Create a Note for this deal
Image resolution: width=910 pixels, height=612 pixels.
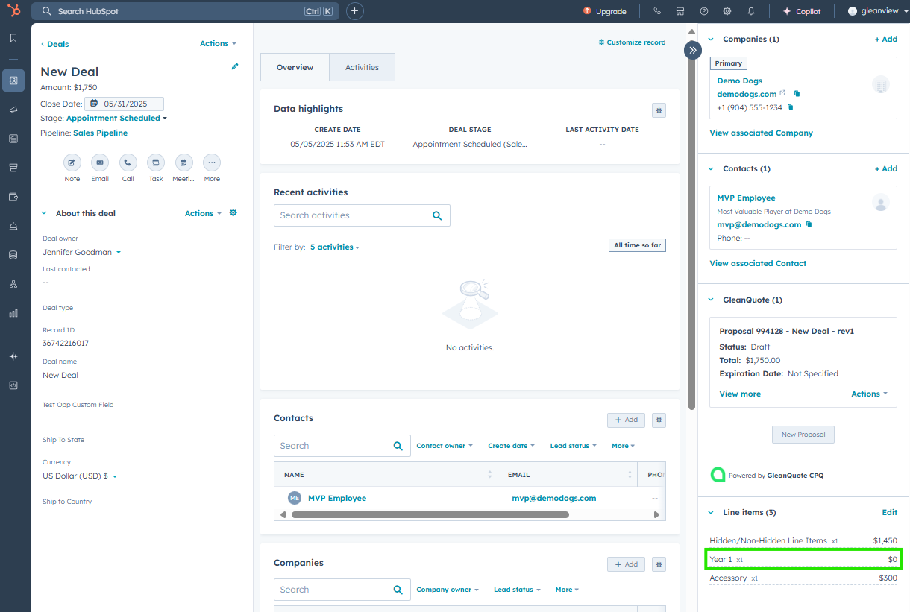tap(72, 163)
